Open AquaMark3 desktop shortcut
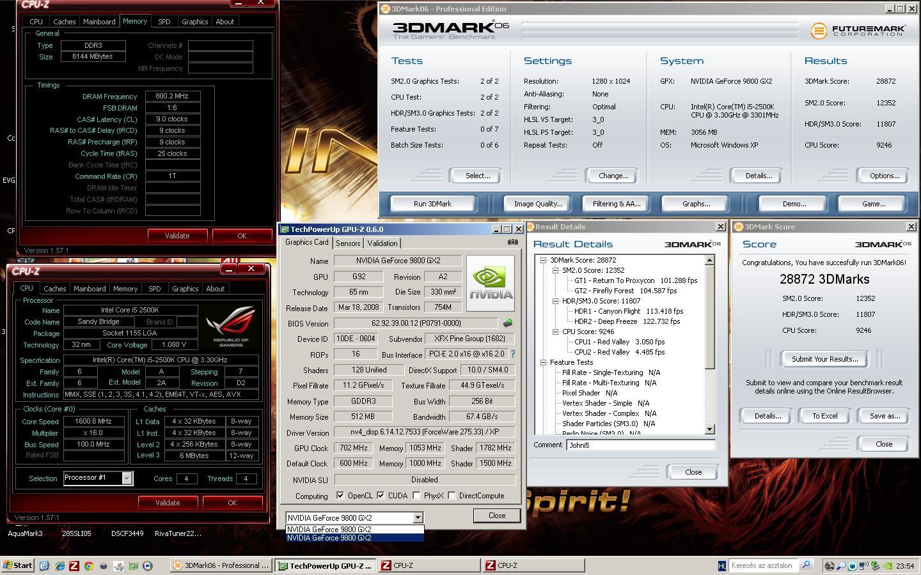Image resolution: width=921 pixels, height=575 pixels. click(x=26, y=533)
